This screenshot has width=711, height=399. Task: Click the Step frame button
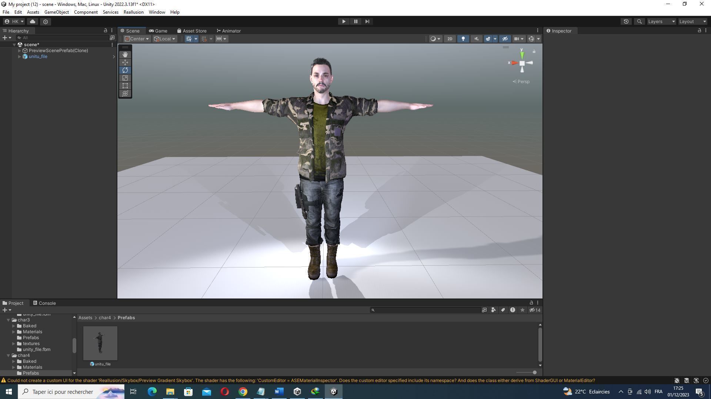click(367, 21)
